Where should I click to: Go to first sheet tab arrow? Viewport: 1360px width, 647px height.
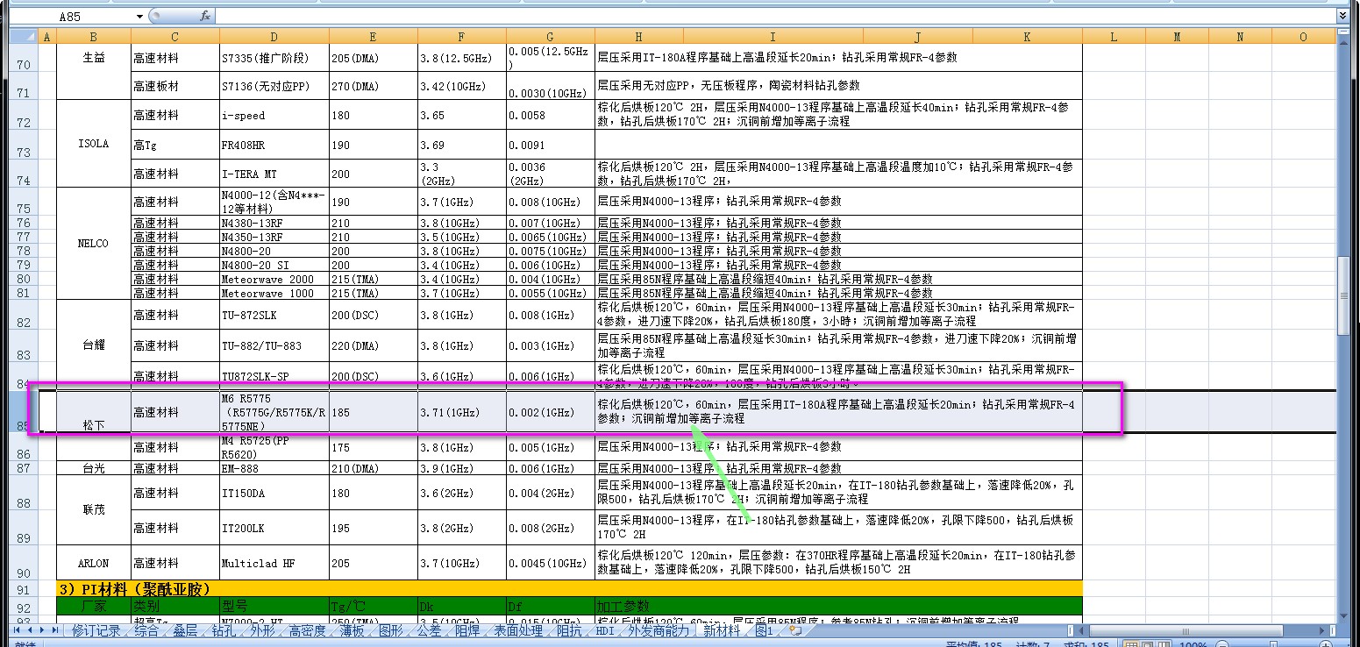[x=18, y=630]
